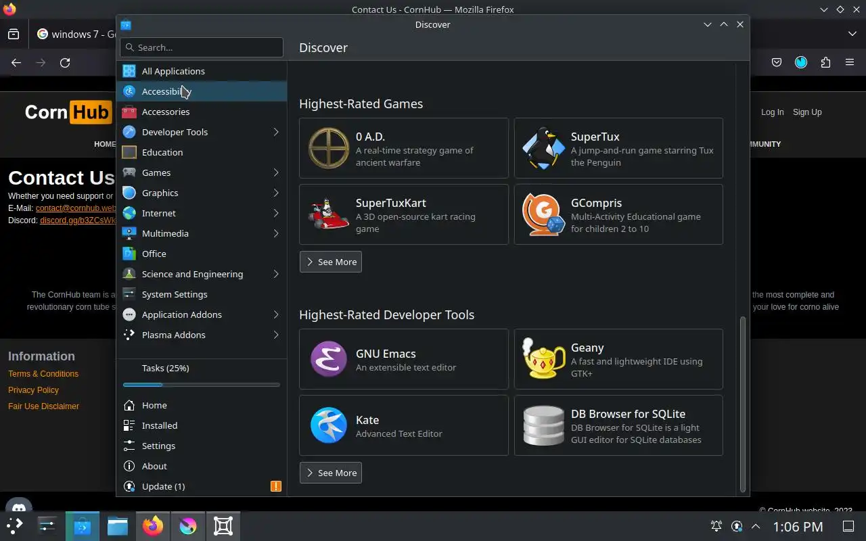Click the Show Desktop button in the taskbar
The height and width of the screenshot is (541, 866).
pos(848,526)
